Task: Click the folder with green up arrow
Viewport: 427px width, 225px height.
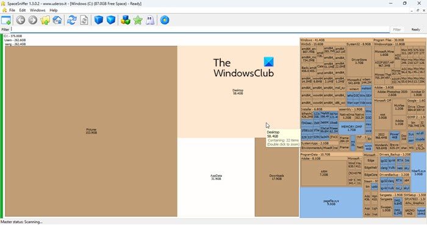Action: 45,20
